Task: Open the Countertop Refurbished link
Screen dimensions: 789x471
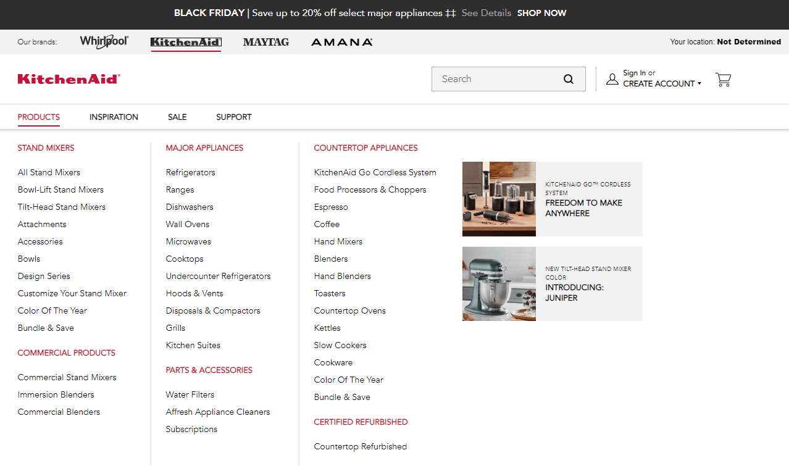Action: point(361,446)
